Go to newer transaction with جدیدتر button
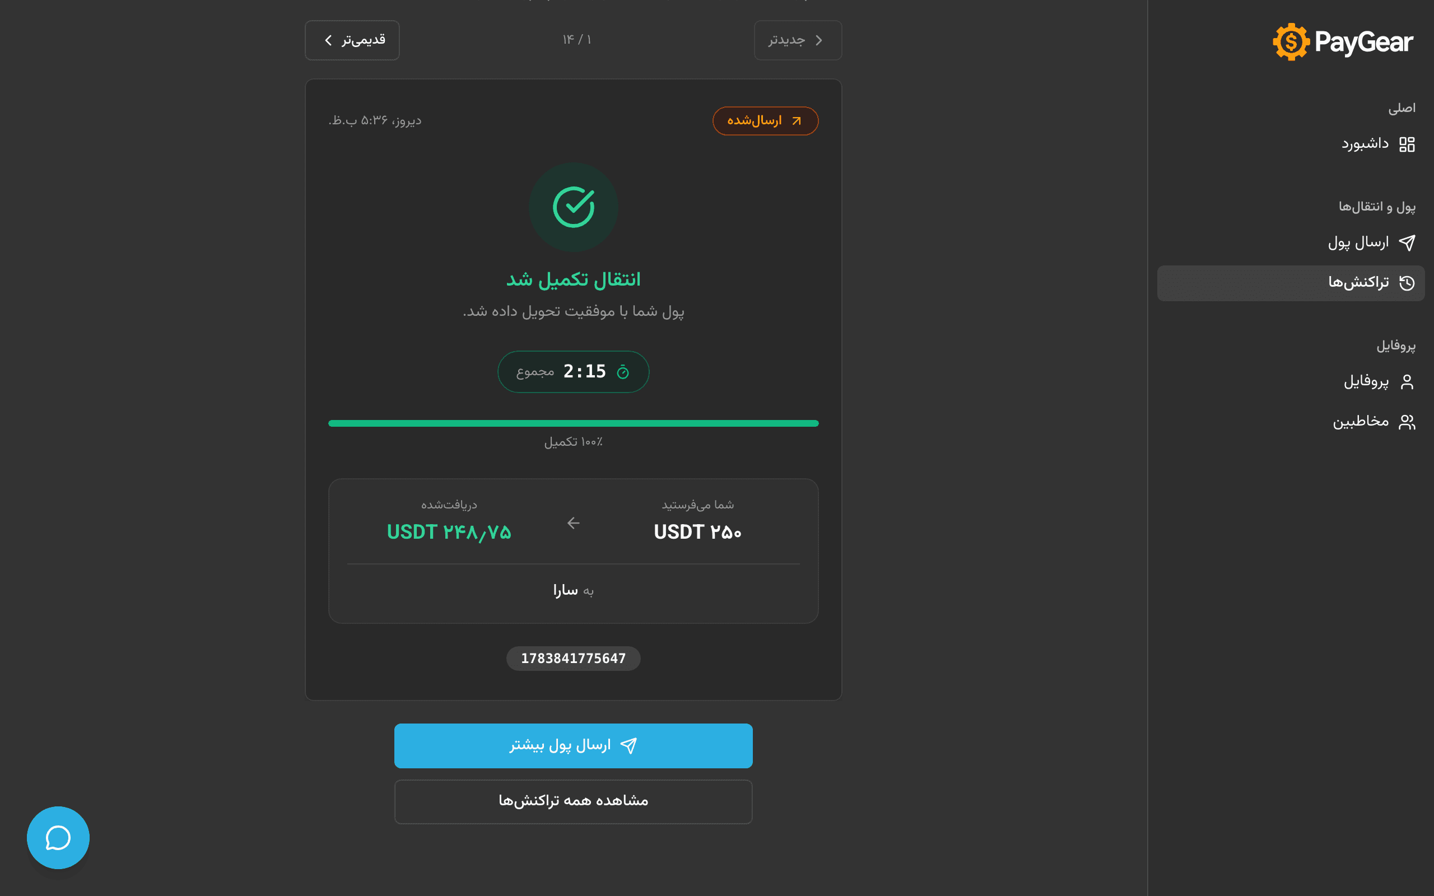Viewport: 1434px width, 896px height. click(798, 40)
